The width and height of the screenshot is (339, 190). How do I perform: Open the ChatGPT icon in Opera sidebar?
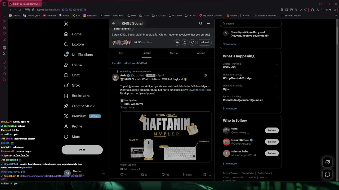pos(4,48)
